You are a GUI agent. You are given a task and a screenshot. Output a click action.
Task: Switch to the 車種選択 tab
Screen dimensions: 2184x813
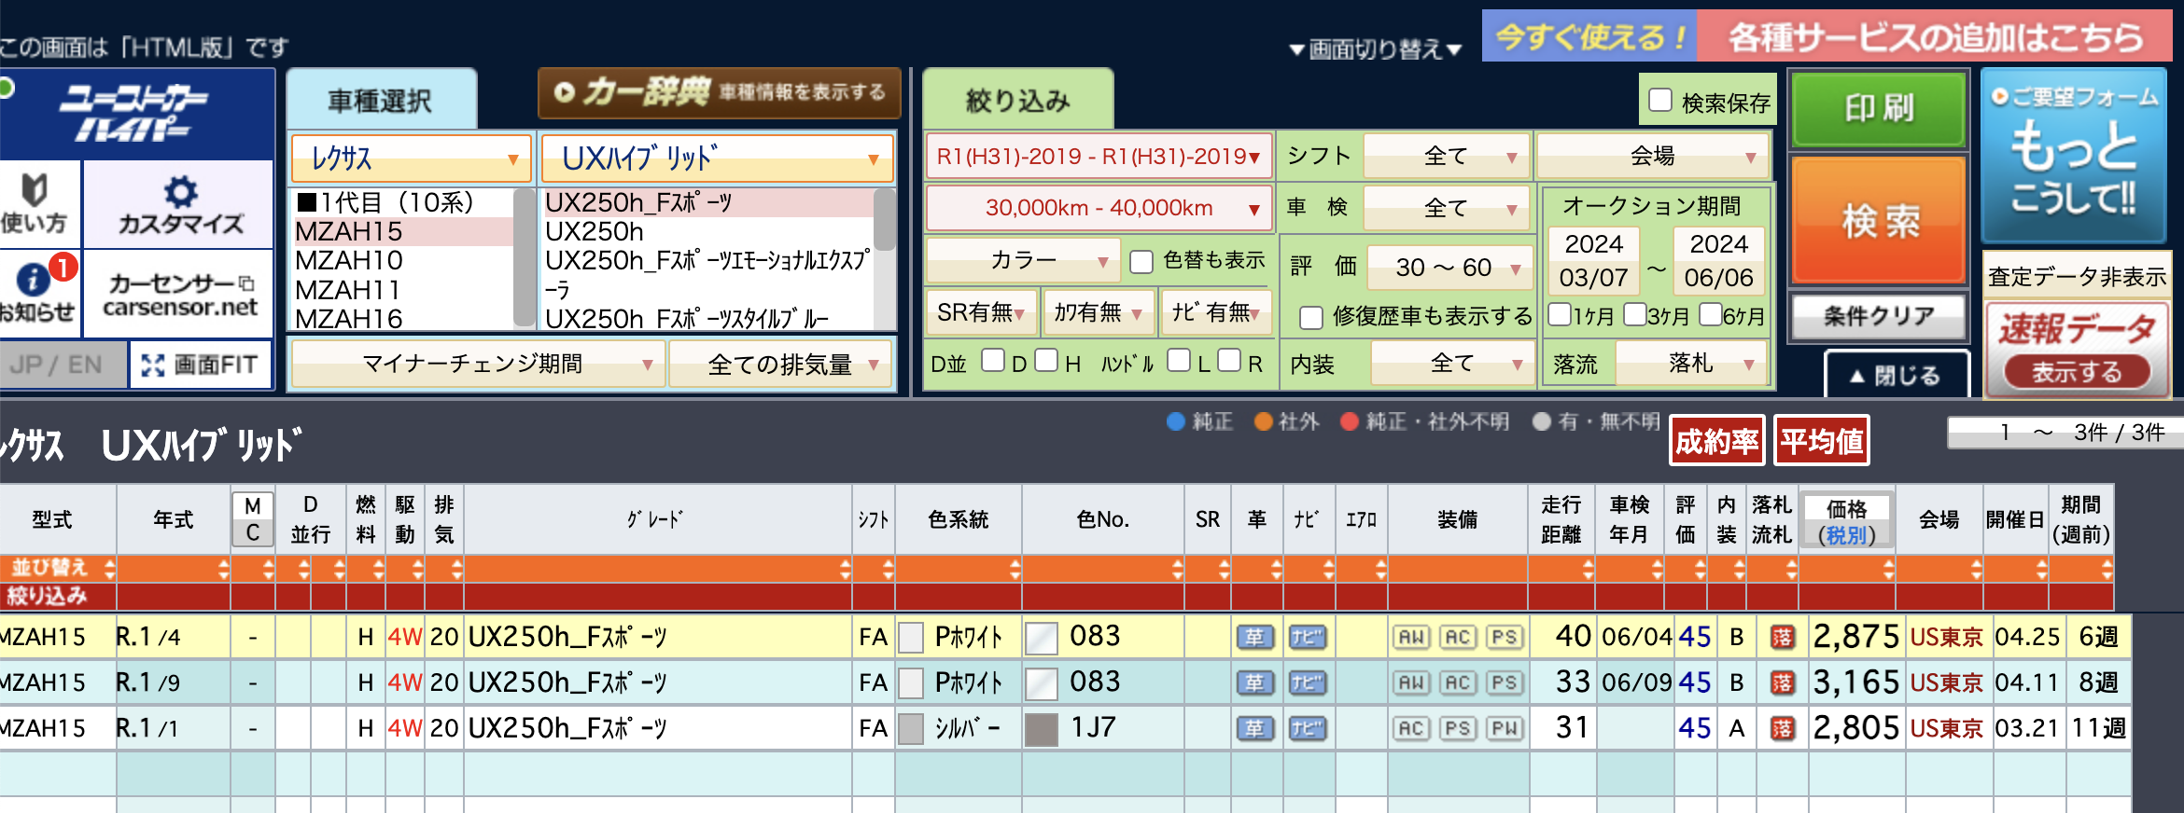coord(381,100)
